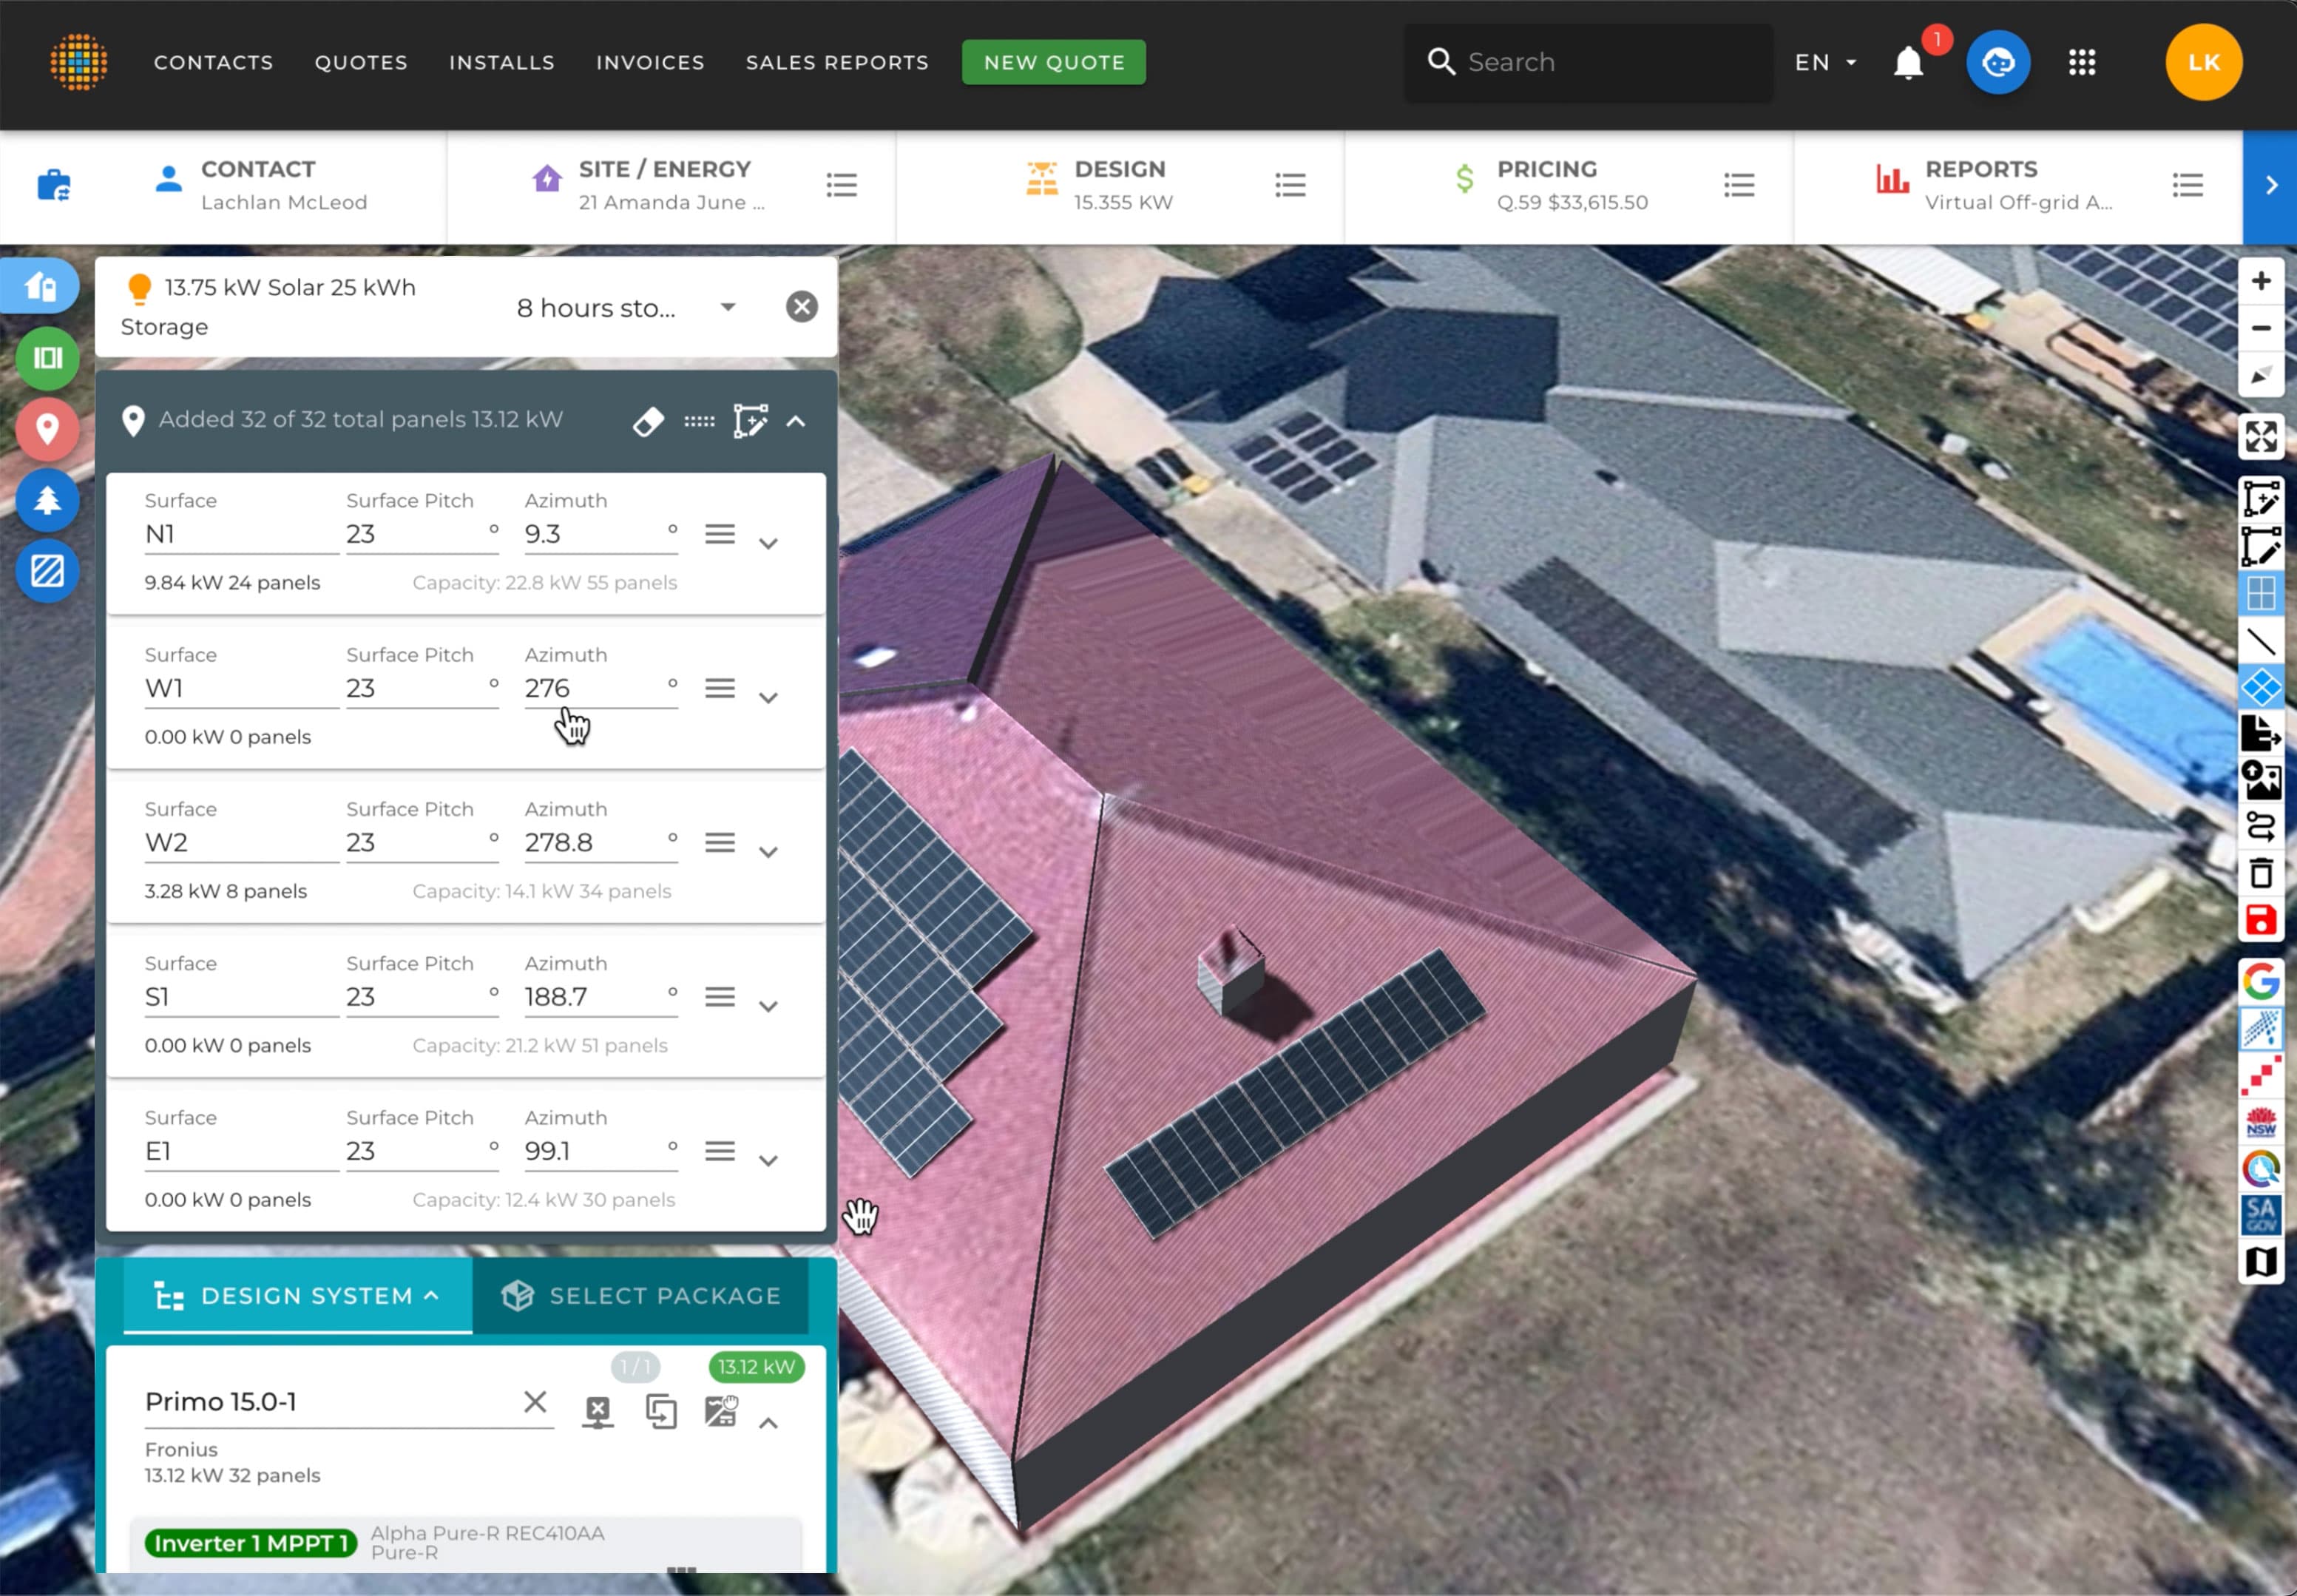Select the line drawing tool on the right toolbar
The image size is (2297, 1596).
pyautogui.click(x=2263, y=641)
